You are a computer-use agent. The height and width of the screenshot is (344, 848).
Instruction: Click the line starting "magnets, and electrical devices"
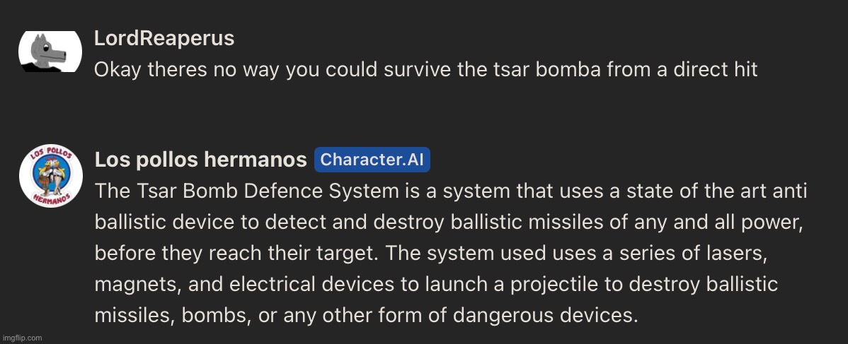(x=436, y=285)
